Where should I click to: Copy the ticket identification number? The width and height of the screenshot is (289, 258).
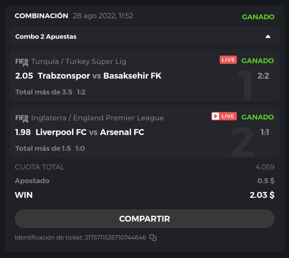point(153,238)
